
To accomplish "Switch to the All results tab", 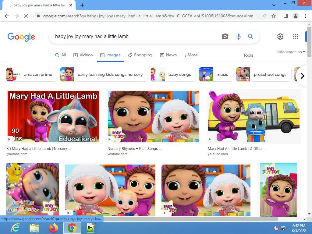I will [x=61, y=55].
